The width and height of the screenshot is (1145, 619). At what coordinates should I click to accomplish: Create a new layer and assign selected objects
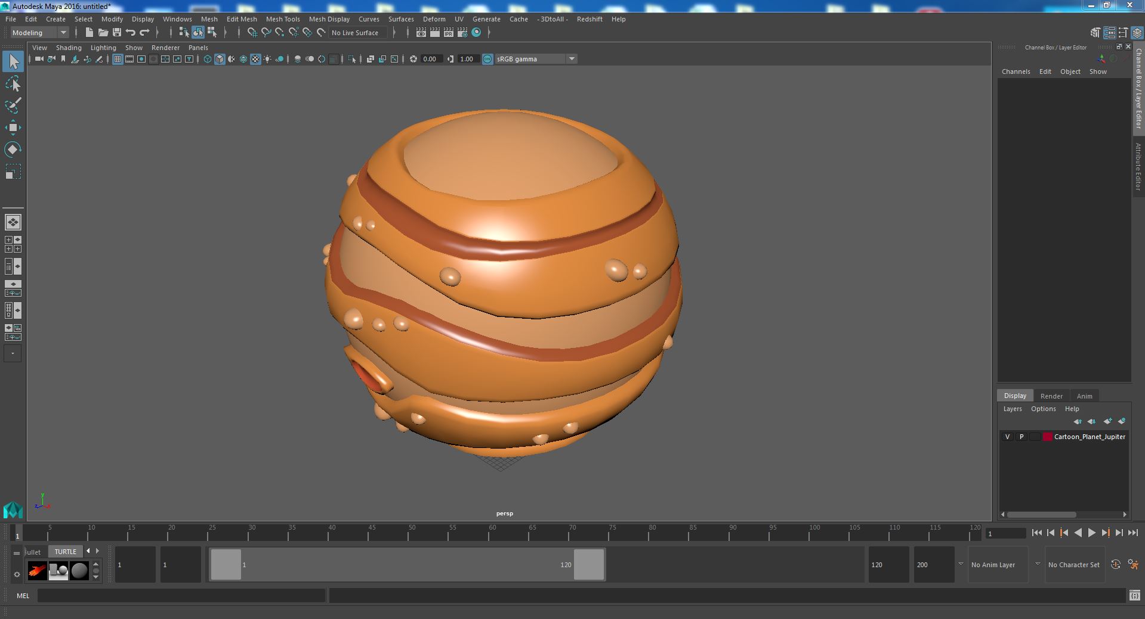click(1122, 421)
